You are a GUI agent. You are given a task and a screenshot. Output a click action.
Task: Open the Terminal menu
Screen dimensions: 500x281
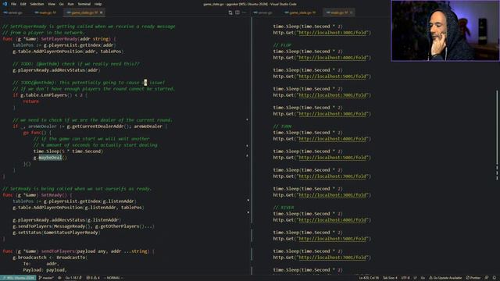coord(84,4)
